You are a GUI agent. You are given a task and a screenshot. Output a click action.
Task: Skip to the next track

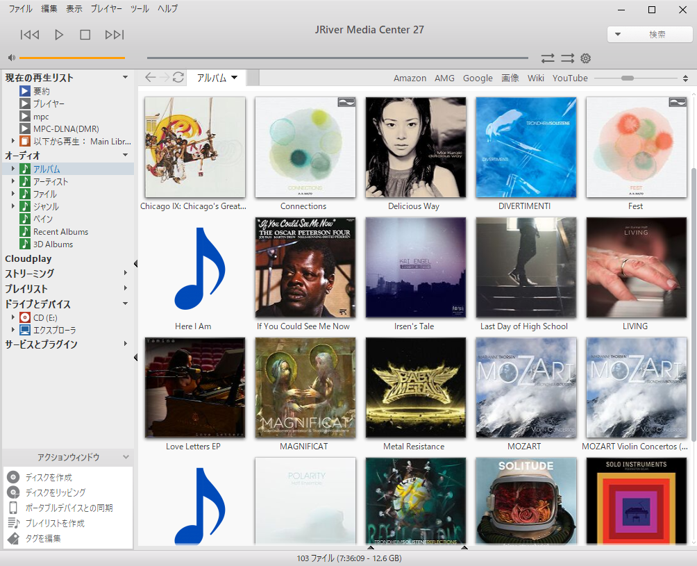click(x=115, y=35)
